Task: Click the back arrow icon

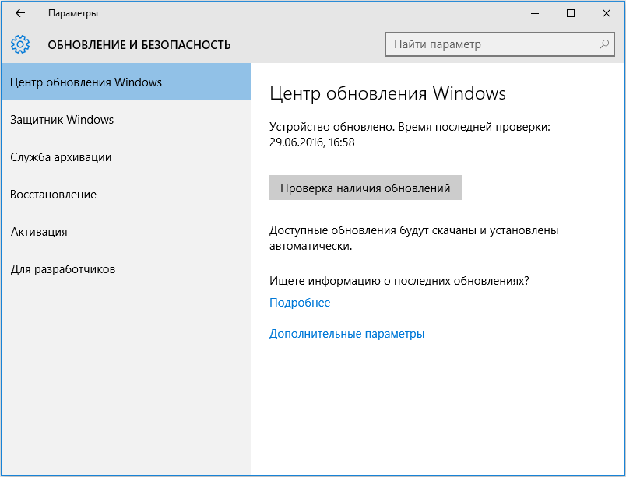Action: [19, 12]
